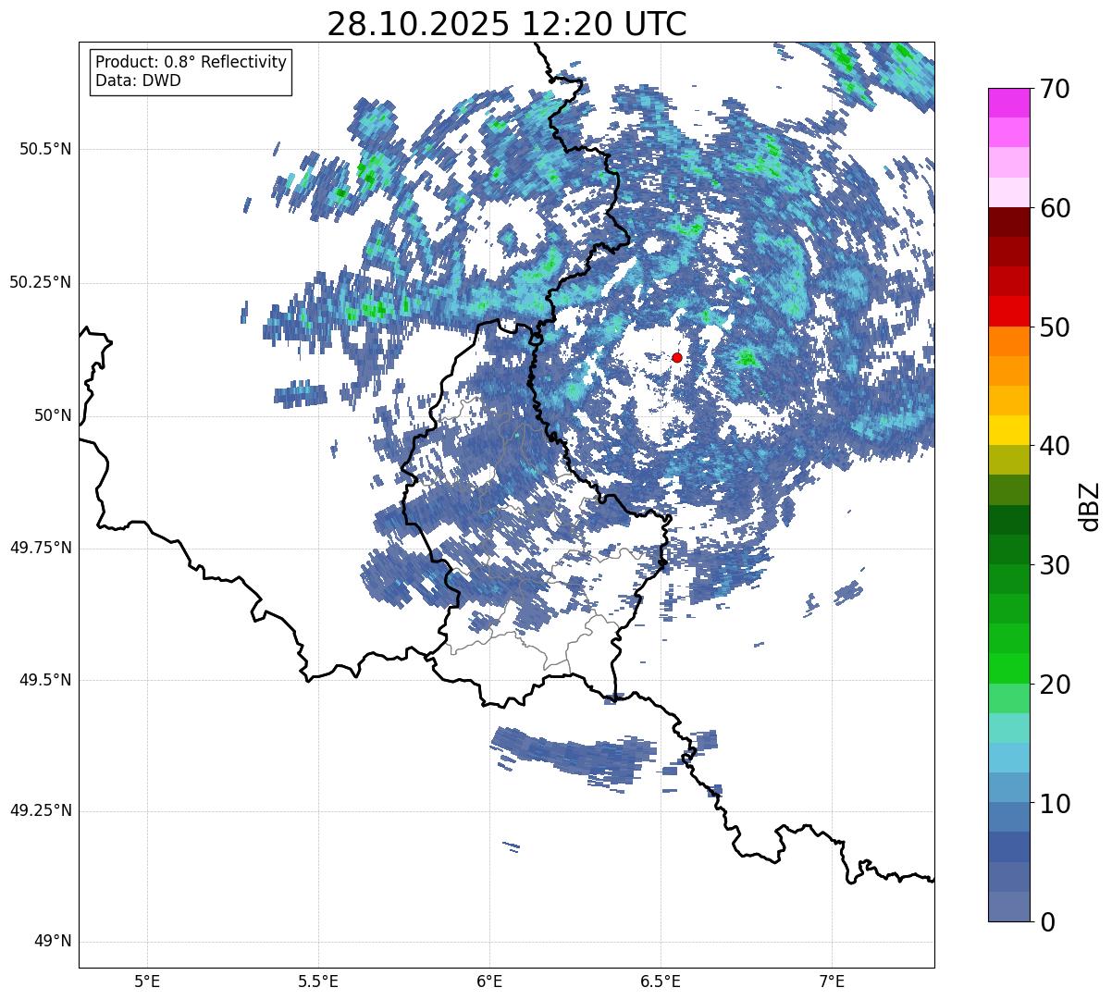The image size is (1112, 1000).
Task: Click the latitude label 49.75°N
Action: [41, 548]
